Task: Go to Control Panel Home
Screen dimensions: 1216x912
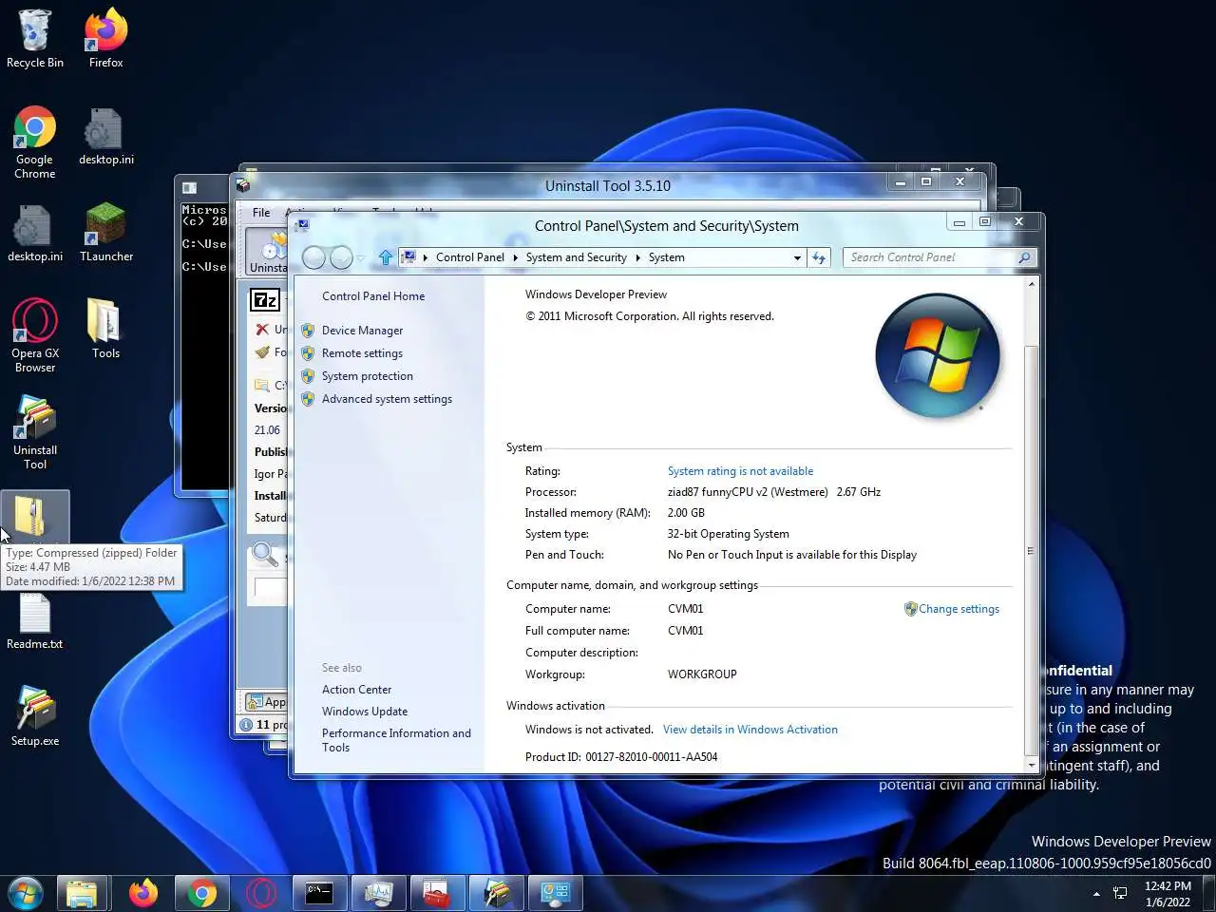Action: click(x=373, y=296)
